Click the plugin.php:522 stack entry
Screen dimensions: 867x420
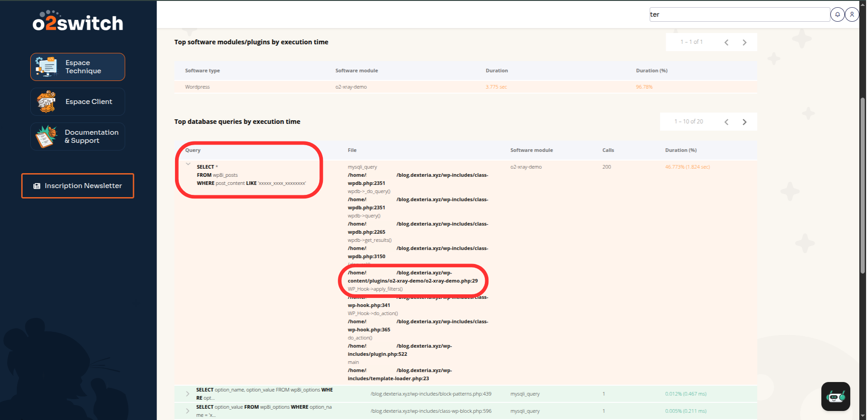(x=400, y=350)
